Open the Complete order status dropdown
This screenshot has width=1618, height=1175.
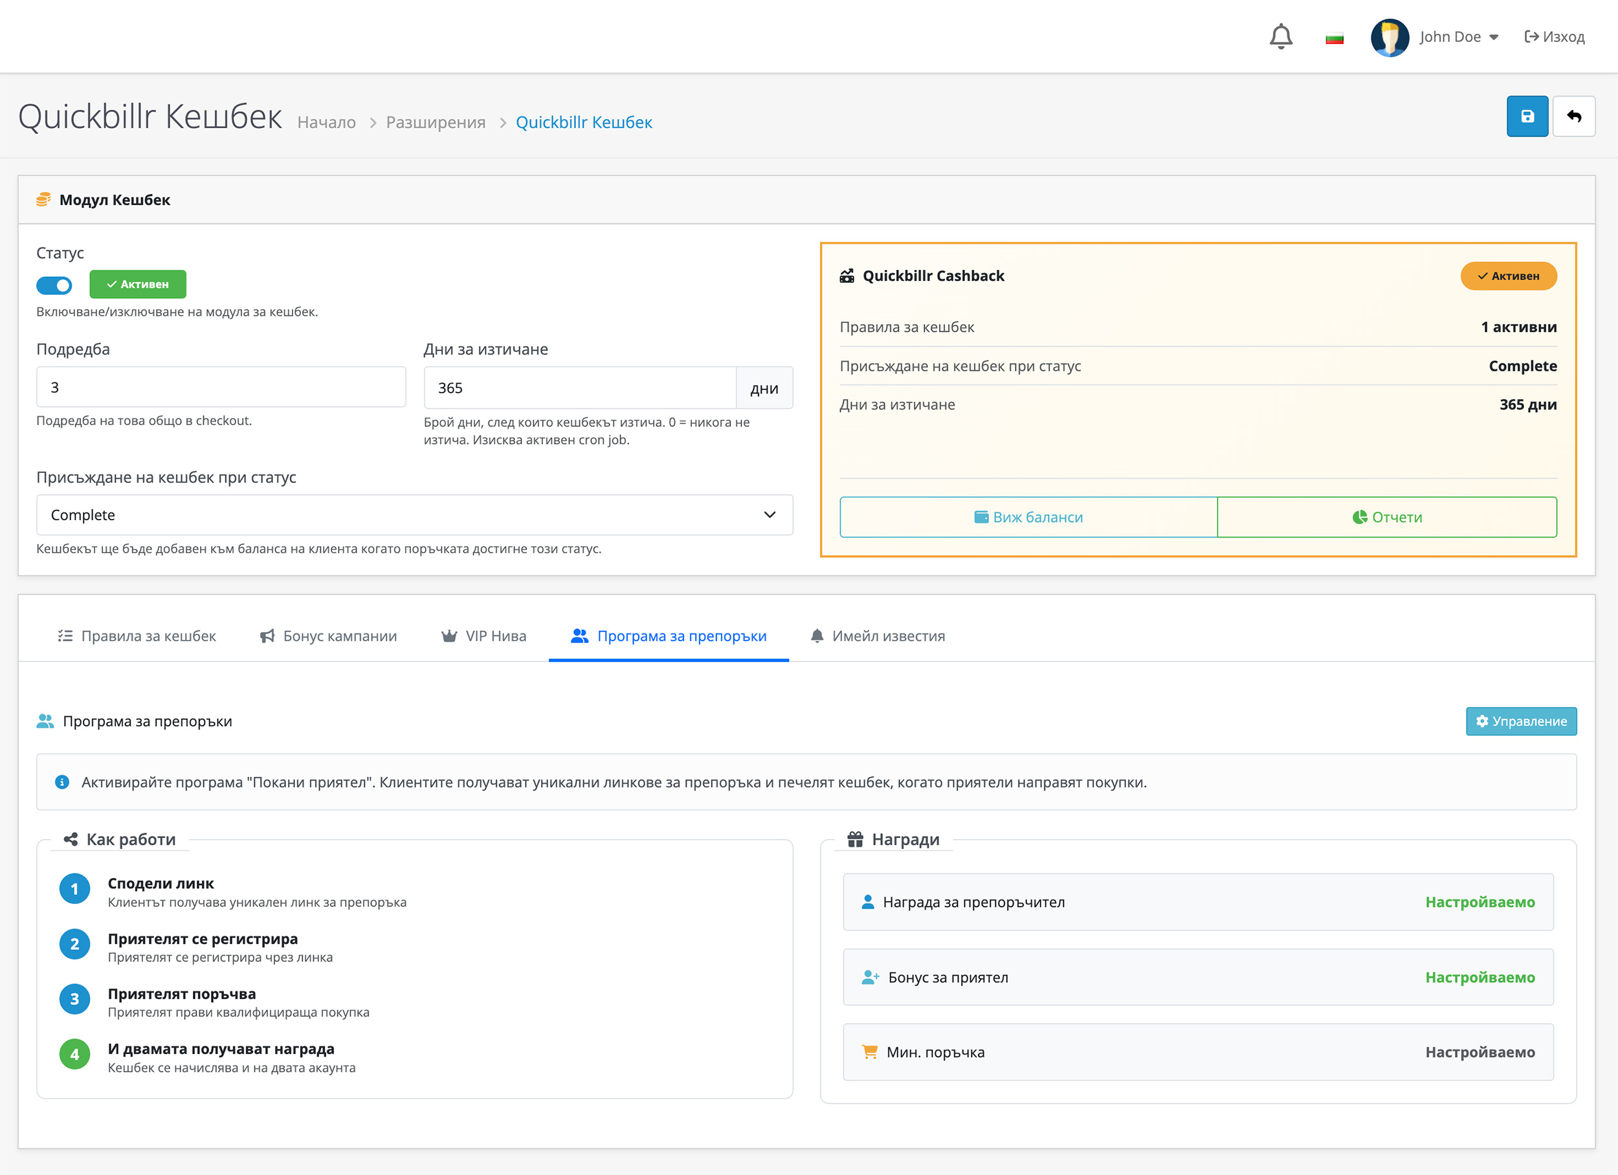pyautogui.click(x=414, y=515)
